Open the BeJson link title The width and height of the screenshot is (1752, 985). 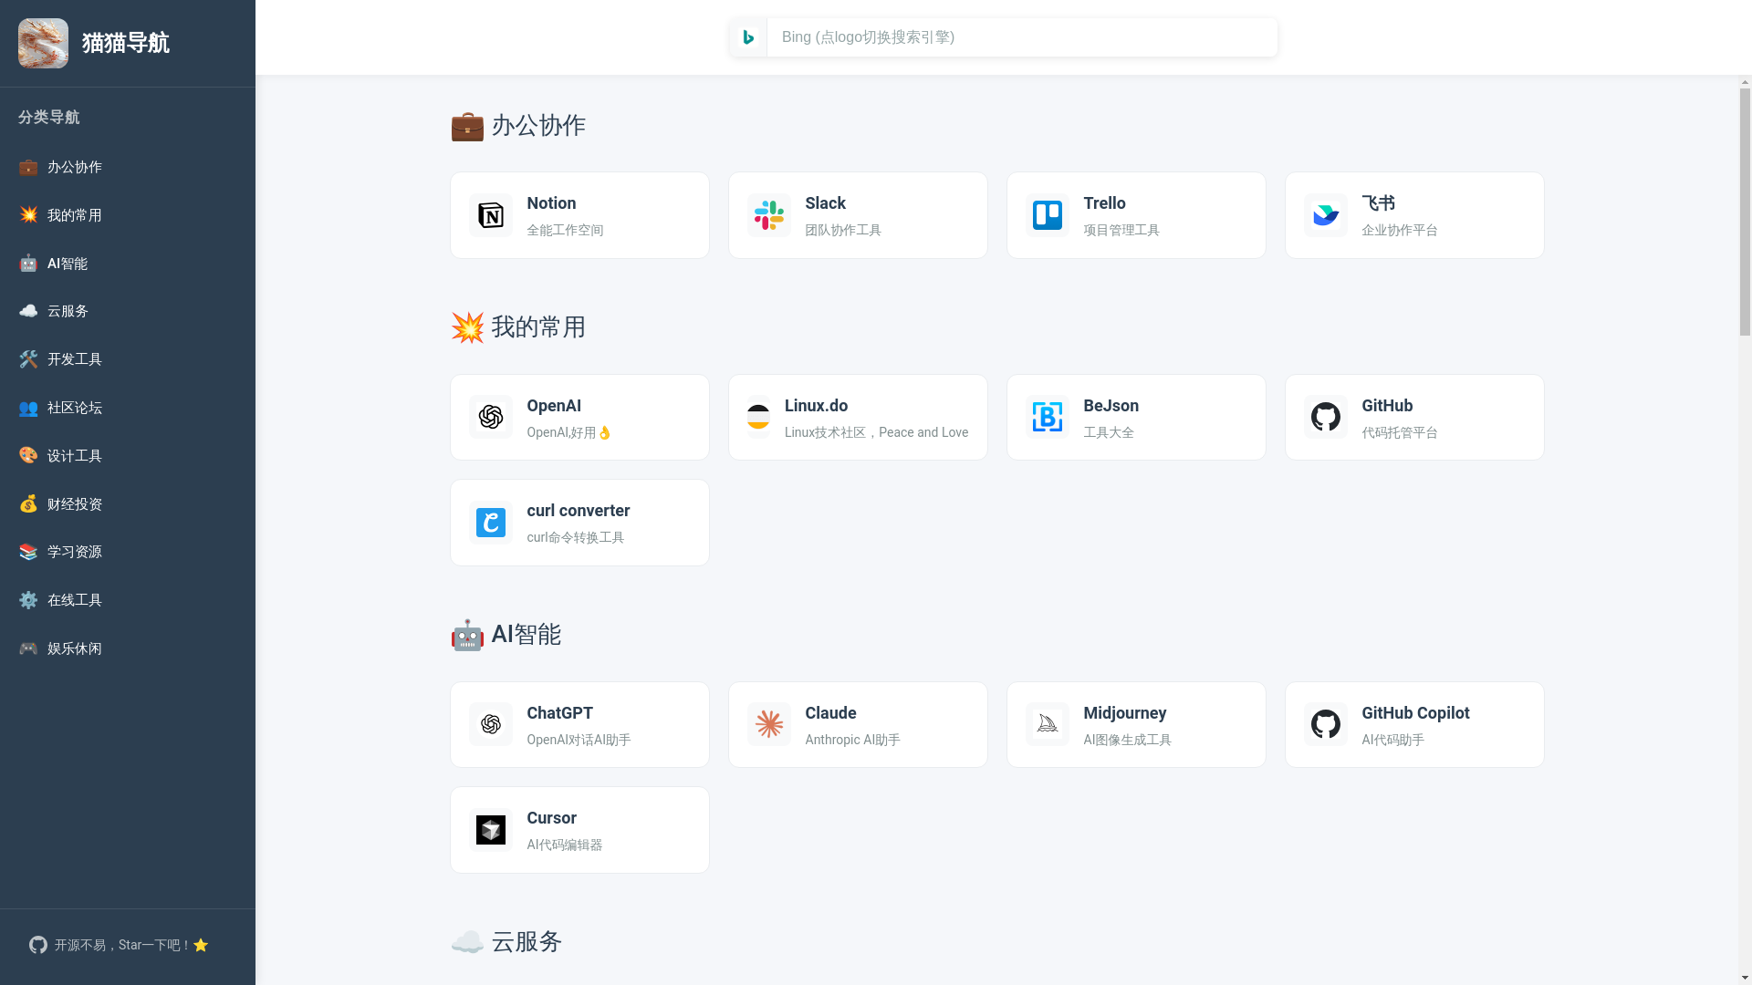tap(1111, 406)
